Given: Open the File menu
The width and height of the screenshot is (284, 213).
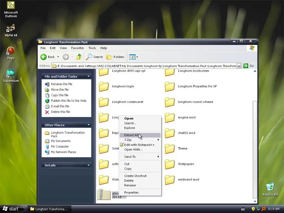Looking at the screenshot, I should click(x=43, y=48).
